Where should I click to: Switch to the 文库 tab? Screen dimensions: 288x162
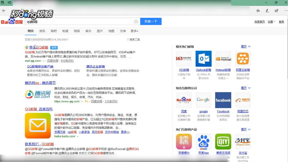click(x=123, y=31)
